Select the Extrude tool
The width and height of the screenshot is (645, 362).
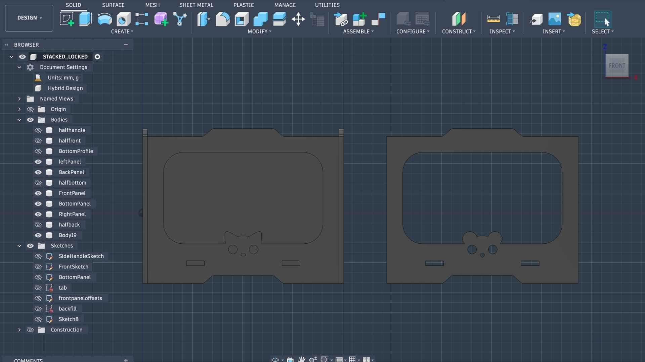[86, 19]
